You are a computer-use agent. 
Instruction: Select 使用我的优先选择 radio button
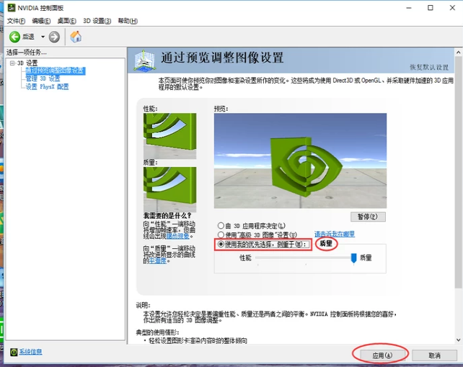221,245
